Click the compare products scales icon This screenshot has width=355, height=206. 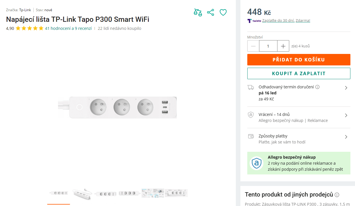(198, 12)
